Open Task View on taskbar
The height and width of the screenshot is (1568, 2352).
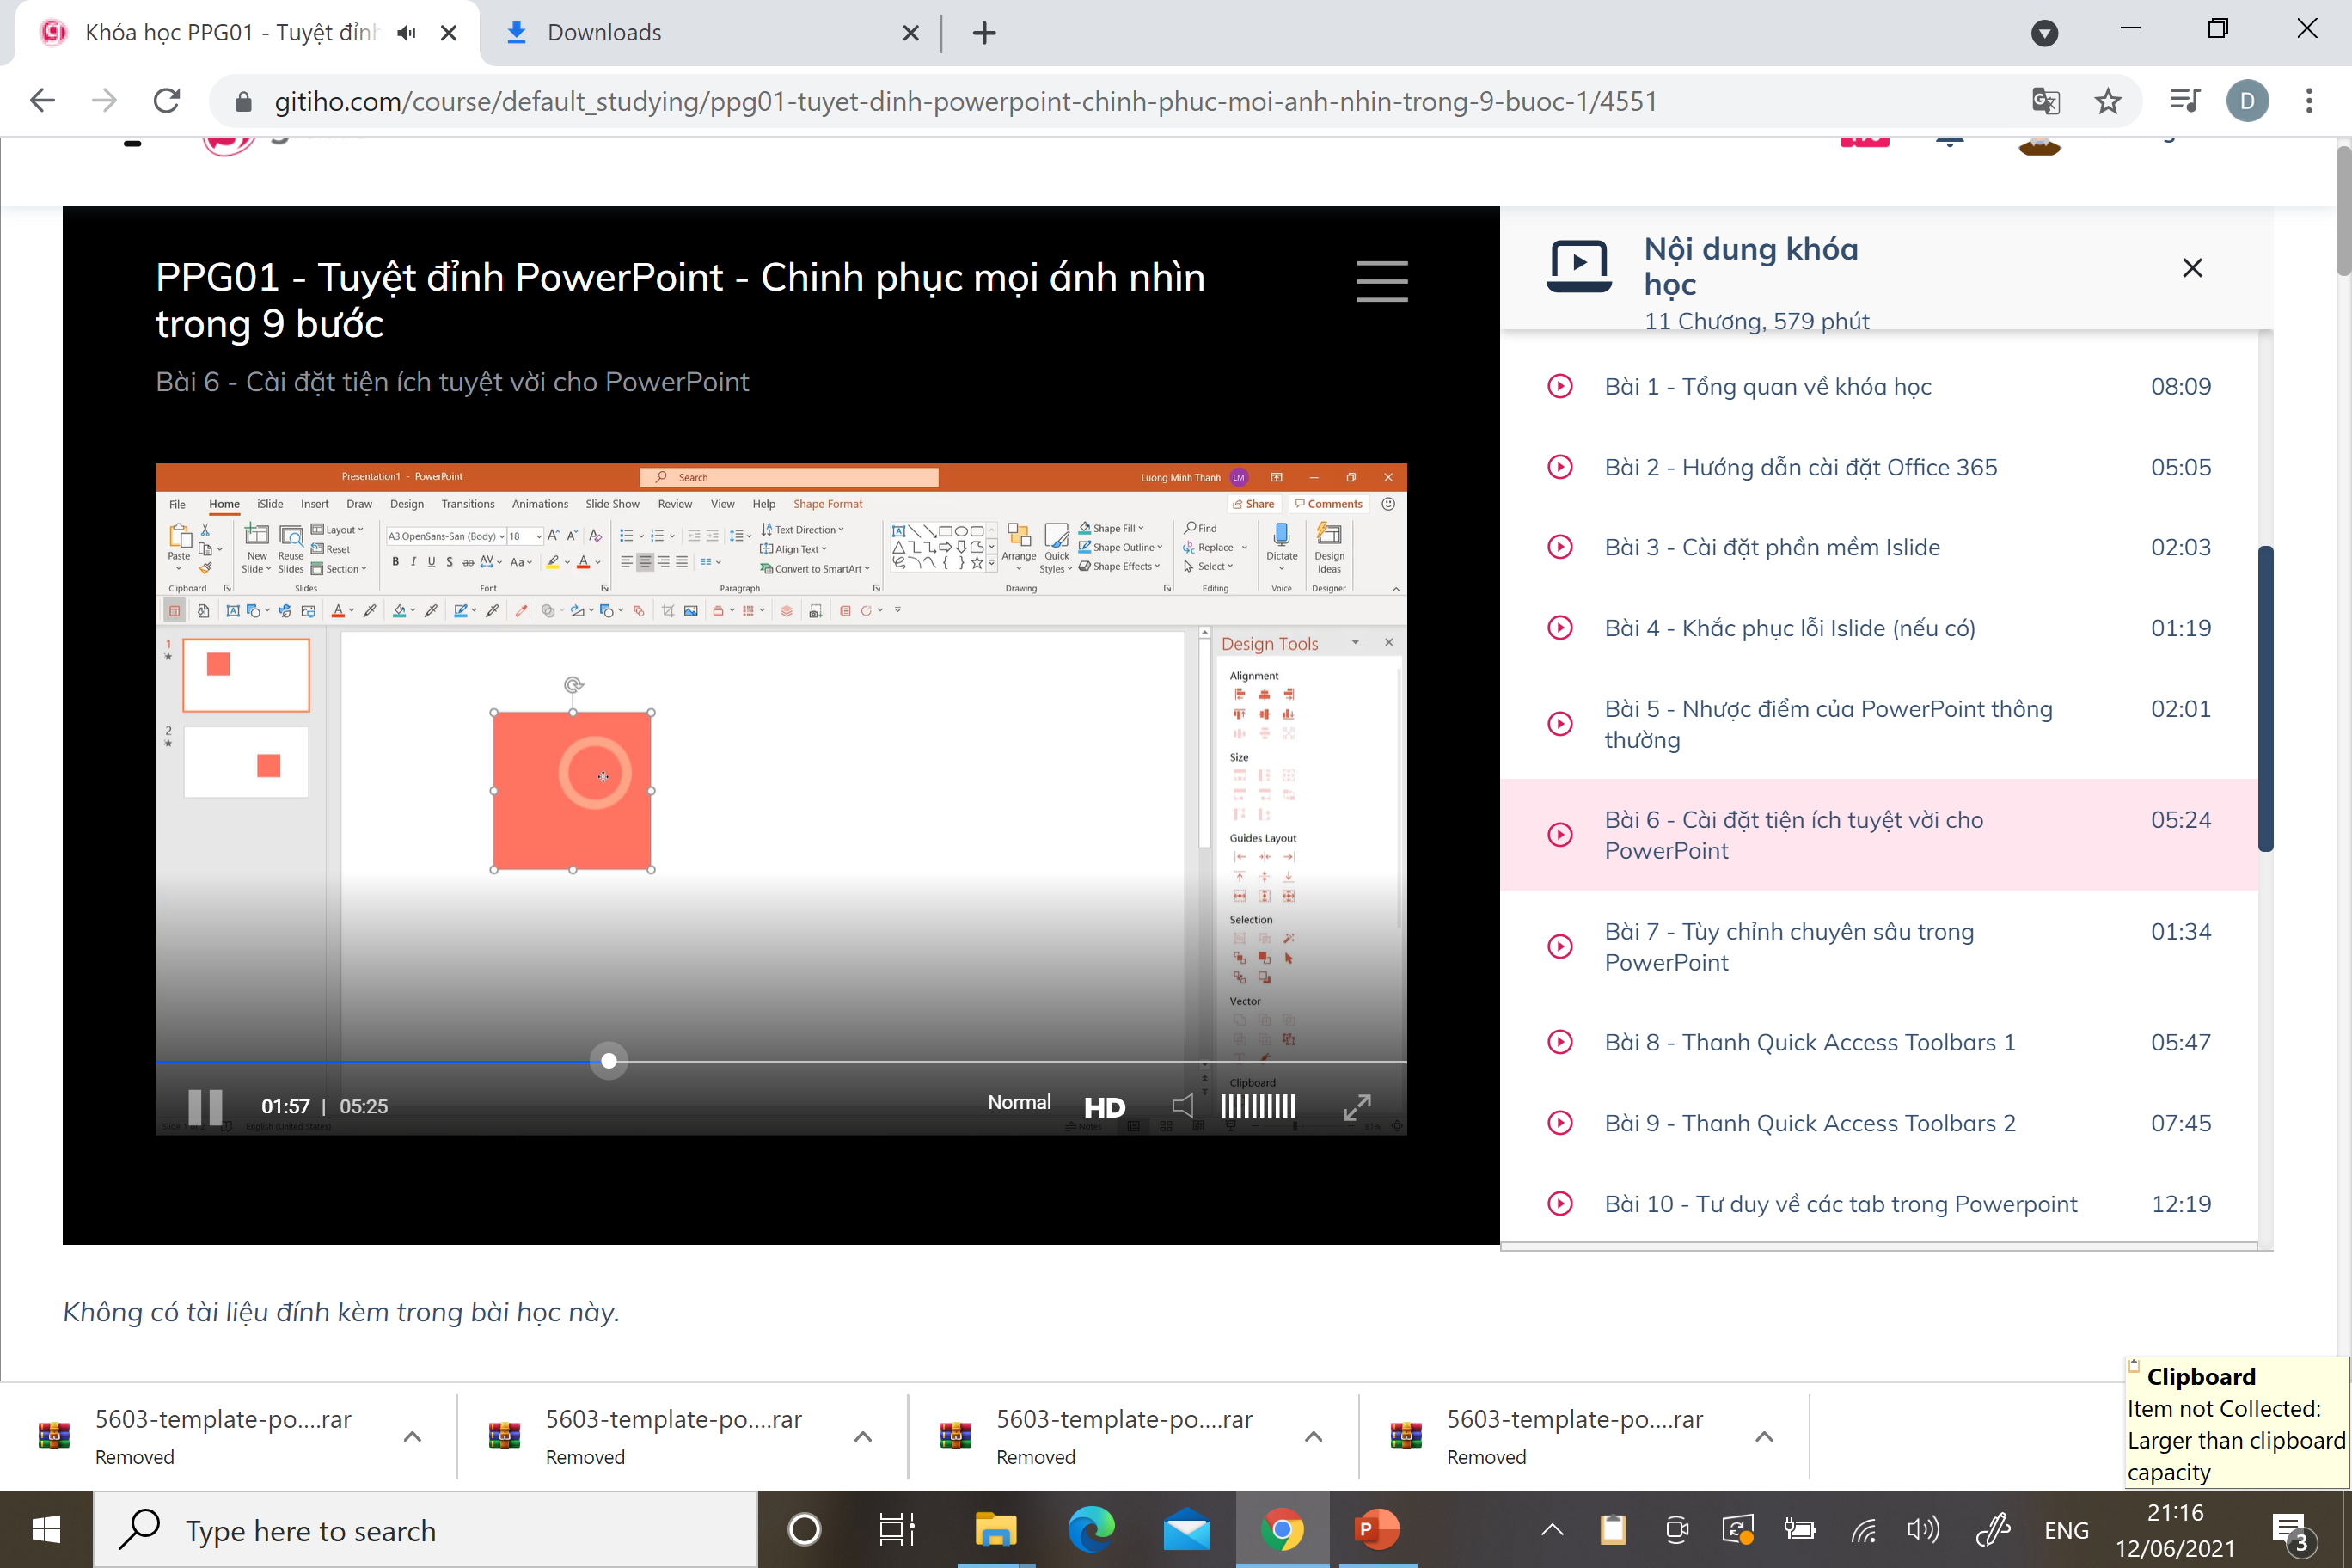tap(896, 1530)
